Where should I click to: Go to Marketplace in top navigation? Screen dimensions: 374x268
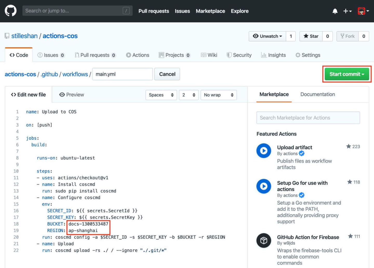point(210,11)
